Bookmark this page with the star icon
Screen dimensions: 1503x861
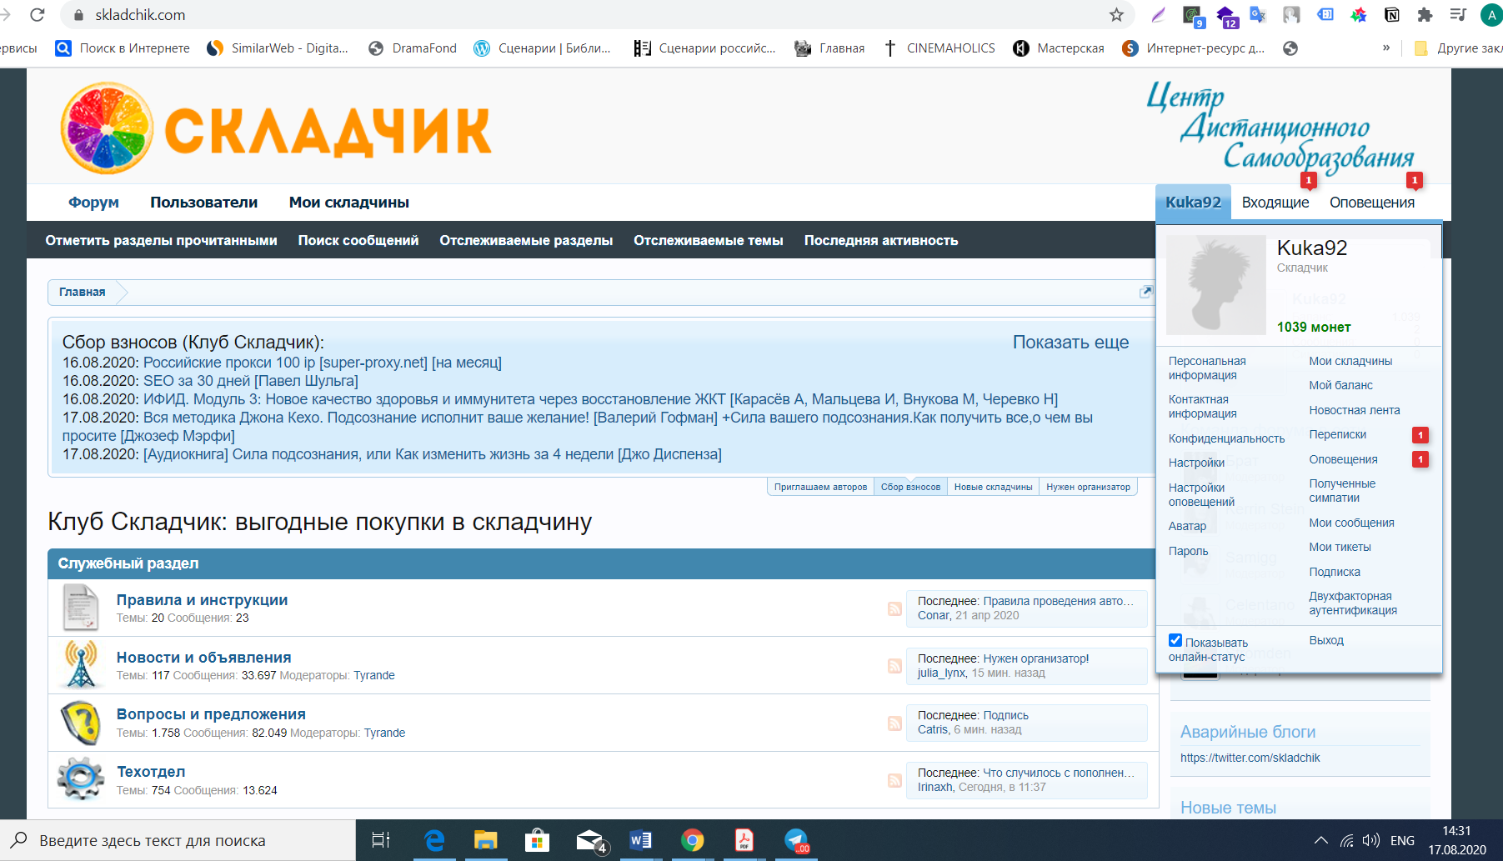click(x=1116, y=15)
